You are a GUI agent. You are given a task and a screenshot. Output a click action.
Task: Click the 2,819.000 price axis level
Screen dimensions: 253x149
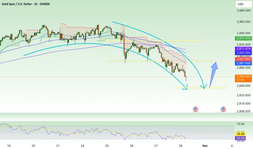(243, 103)
